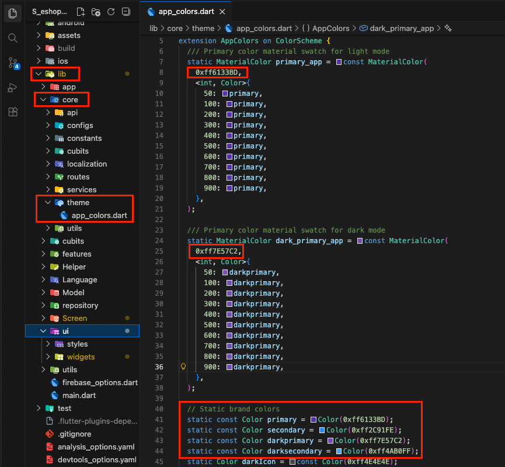Refresh the explorer file tree

tap(111, 12)
